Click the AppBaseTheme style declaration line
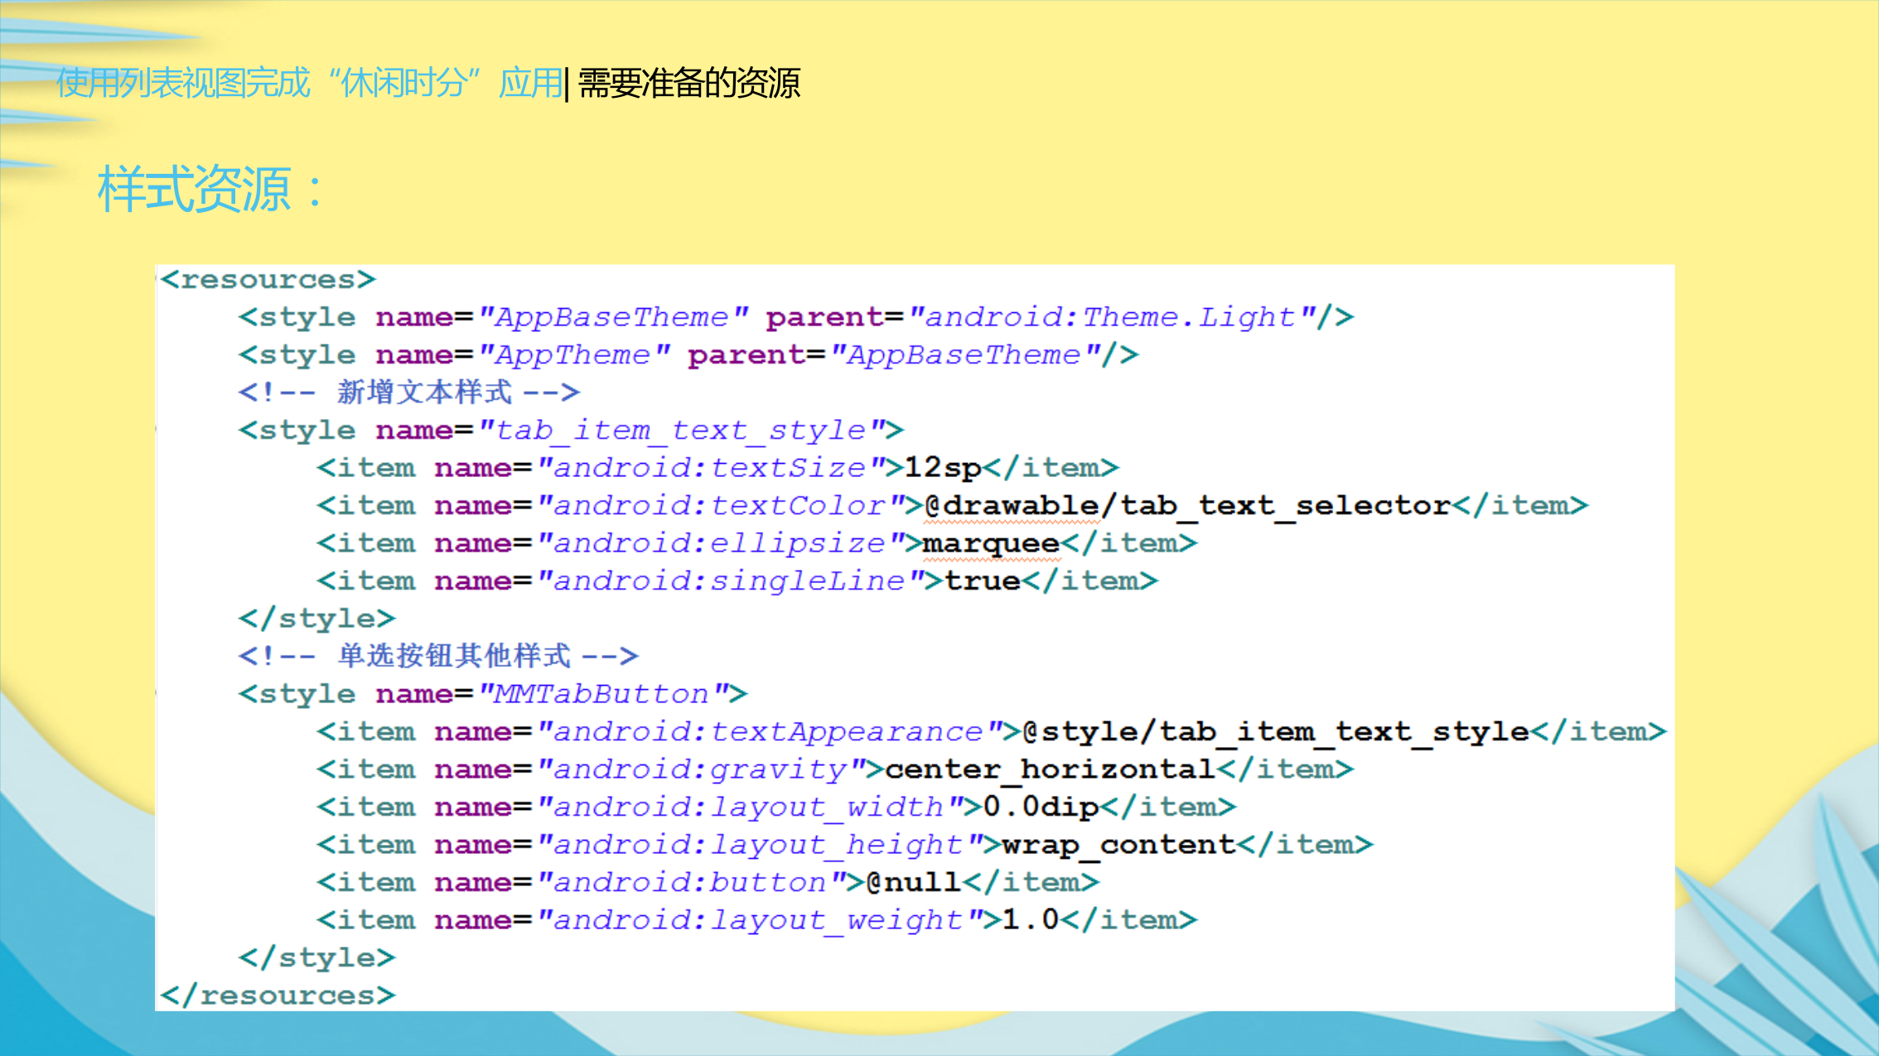The width and height of the screenshot is (1879, 1056). 796,317
